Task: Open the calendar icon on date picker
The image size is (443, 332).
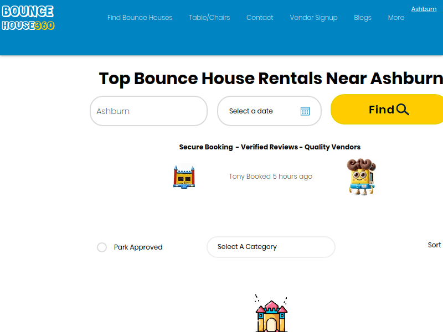Action: pyautogui.click(x=305, y=111)
